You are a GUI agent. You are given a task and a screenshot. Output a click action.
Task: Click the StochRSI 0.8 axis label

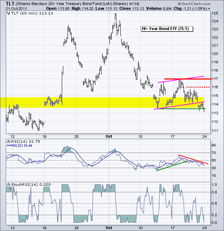pos(214,192)
